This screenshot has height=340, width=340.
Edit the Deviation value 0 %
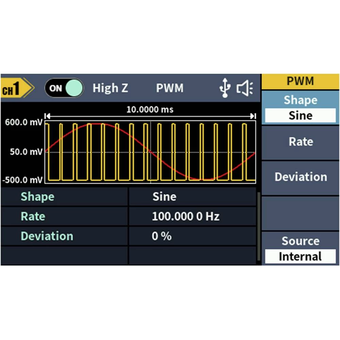[x=161, y=236]
